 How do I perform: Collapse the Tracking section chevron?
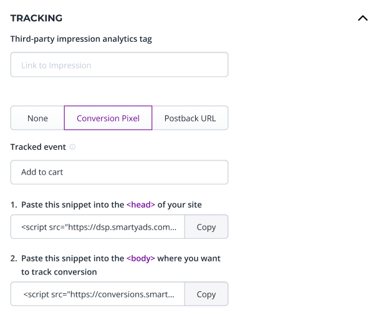362,18
